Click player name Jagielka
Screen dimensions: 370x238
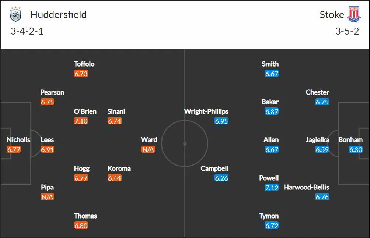coord(317,140)
